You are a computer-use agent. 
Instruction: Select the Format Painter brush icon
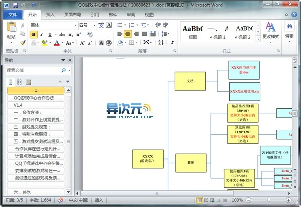point(23,43)
